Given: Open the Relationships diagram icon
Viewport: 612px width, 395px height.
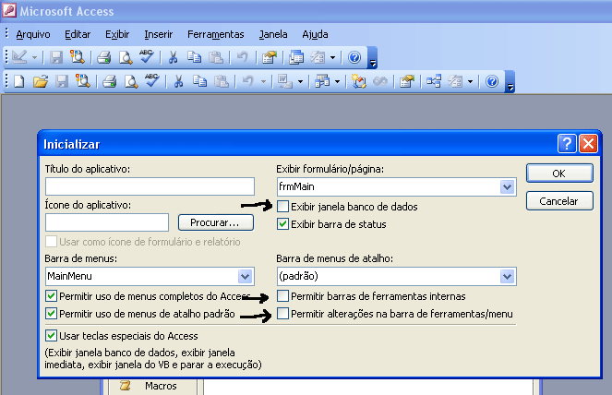Looking at the screenshot, I should pos(433,81).
